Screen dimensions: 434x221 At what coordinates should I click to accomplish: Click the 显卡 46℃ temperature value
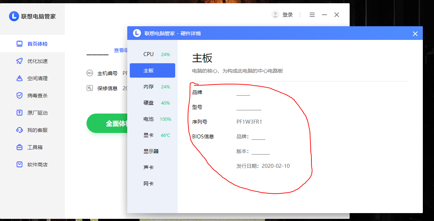(165, 135)
